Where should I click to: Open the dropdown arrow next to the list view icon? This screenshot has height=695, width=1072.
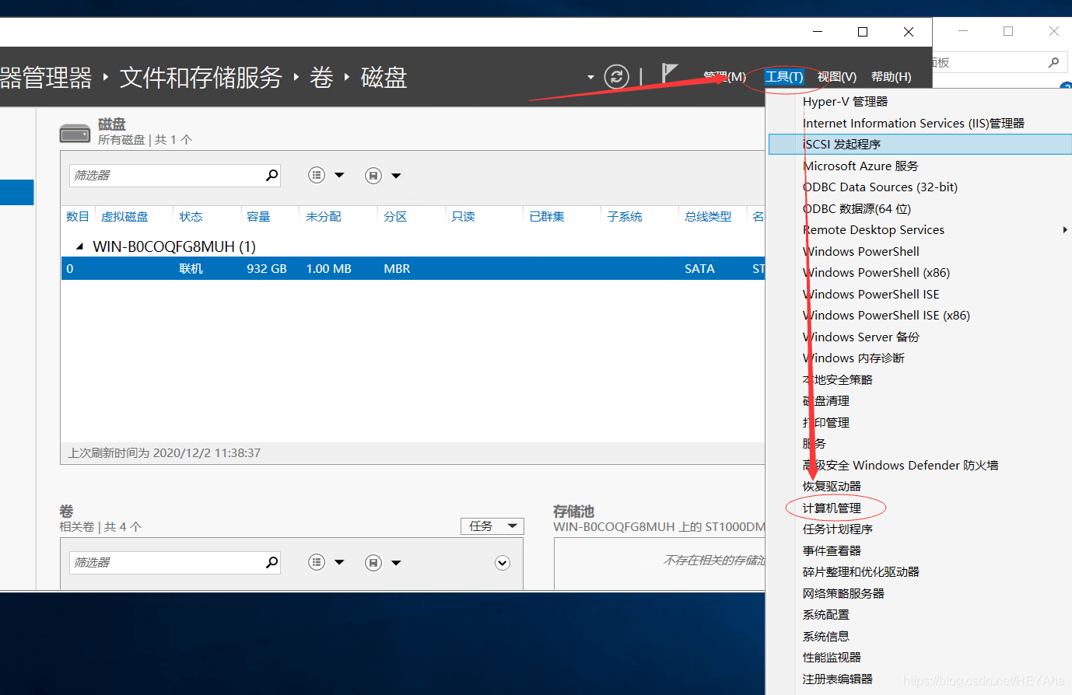[x=339, y=175]
